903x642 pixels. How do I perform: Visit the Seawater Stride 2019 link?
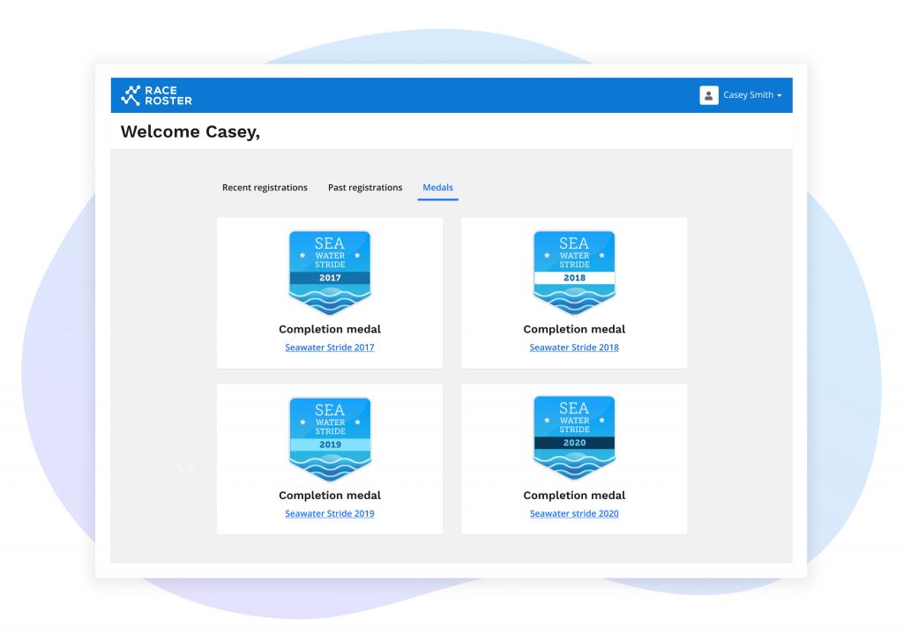pyautogui.click(x=330, y=514)
